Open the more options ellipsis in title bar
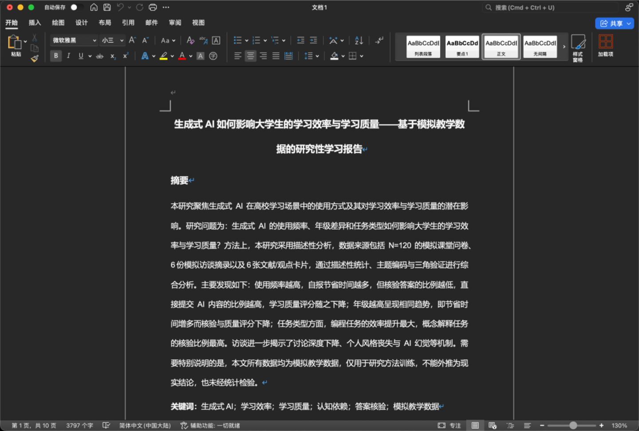This screenshot has height=431, width=639. click(x=166, y=7)
